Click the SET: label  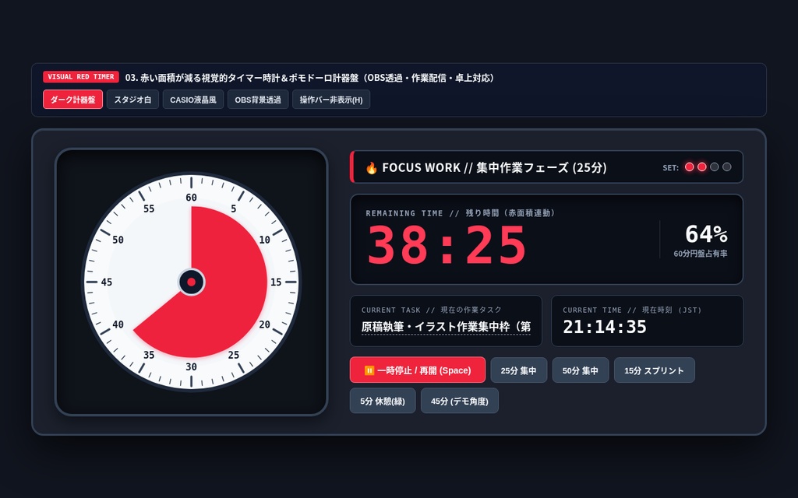point(670,168)
